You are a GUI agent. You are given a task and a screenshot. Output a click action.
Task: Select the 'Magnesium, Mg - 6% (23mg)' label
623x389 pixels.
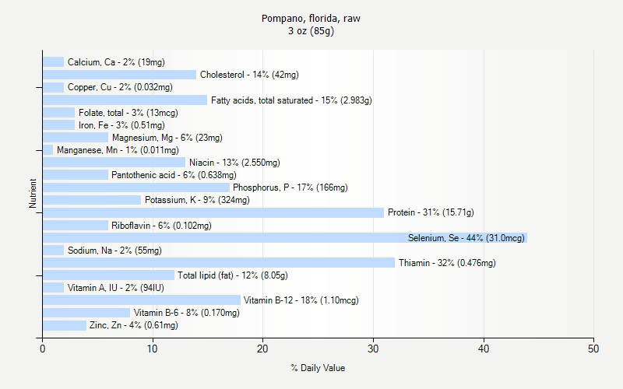tap(167, 138)
